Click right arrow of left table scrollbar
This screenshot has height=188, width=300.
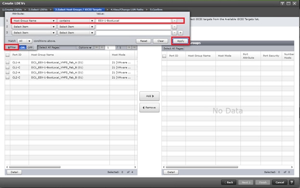pyautogui.click(x=135, y=167)
